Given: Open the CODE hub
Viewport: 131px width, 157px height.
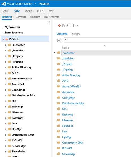Looking at the screenshot, I should pos(17,11).
